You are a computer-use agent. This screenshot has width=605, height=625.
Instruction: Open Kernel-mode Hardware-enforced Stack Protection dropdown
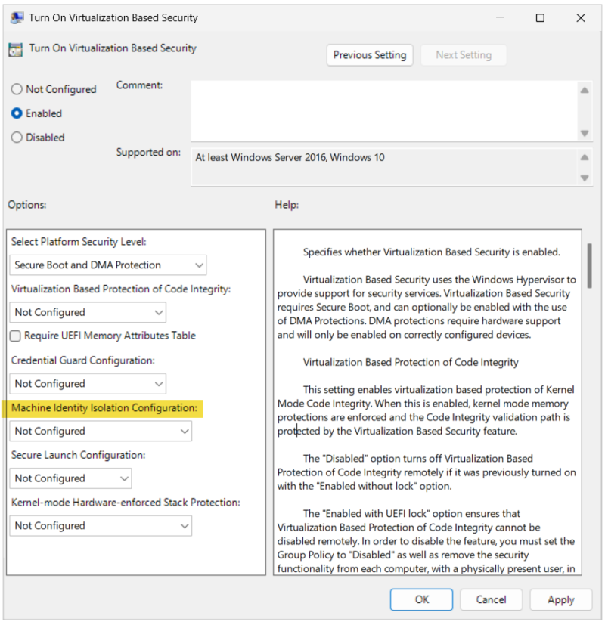pos(101,526)
